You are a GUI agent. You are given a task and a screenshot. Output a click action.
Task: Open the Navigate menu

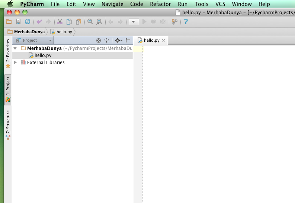[112, 4]
